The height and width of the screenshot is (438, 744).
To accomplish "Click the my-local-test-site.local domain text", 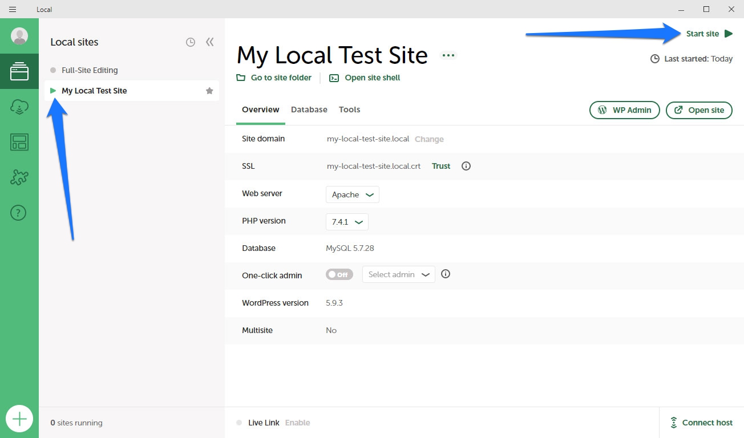I will pyautogui.click(x=368, y=139).
